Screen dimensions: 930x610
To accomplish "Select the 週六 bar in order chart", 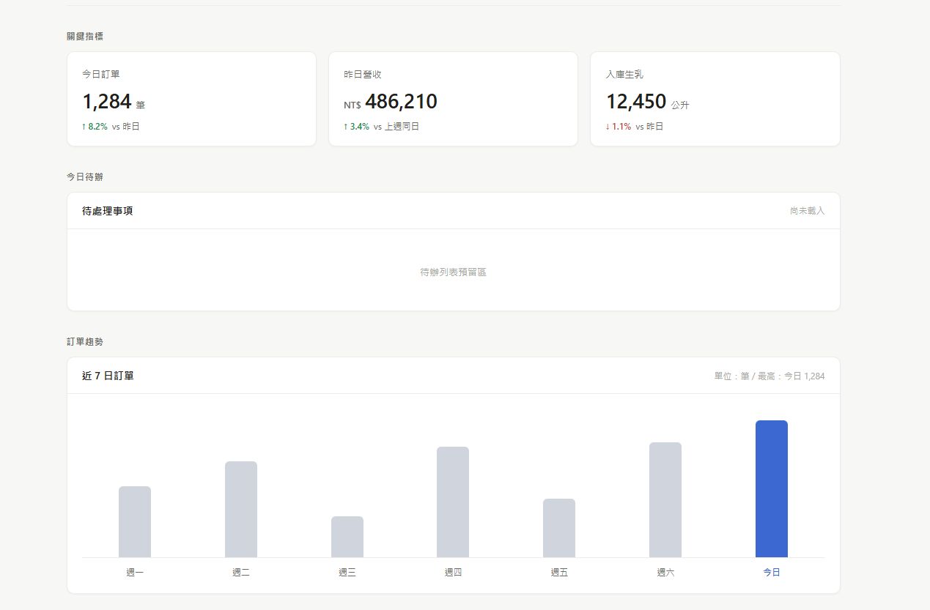I will 665,499.
